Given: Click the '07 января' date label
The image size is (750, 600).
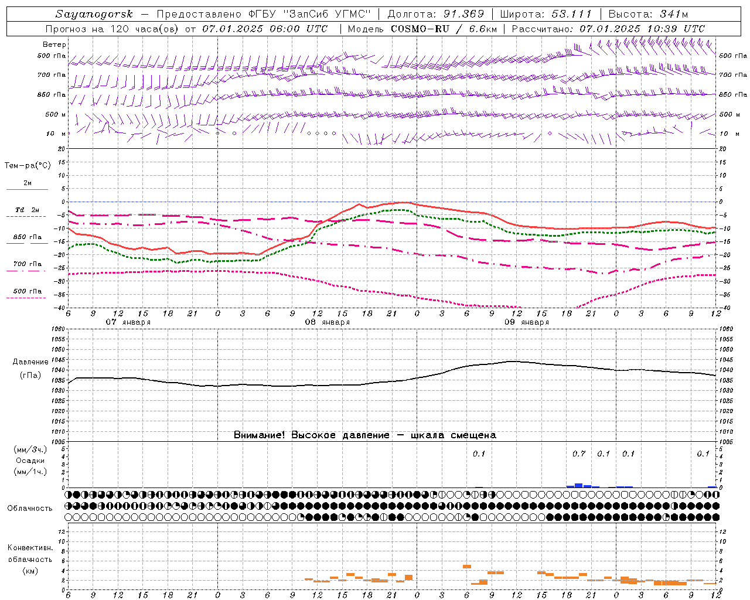Looking at the screenshot, I should (128, 322).
